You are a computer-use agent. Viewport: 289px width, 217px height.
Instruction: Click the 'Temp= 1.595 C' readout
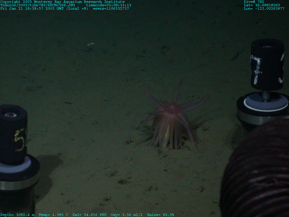(x=53, y=215)
